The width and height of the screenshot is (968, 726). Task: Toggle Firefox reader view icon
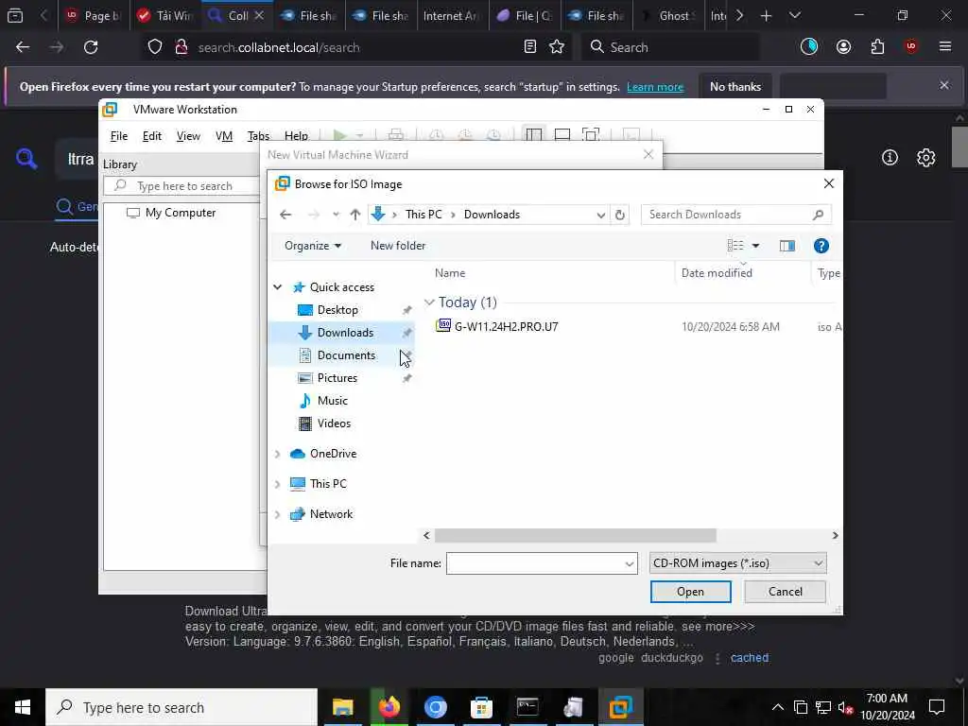point(529,47)
